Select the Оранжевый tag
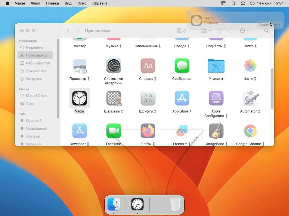289x216 pixels. coord(35,128)
